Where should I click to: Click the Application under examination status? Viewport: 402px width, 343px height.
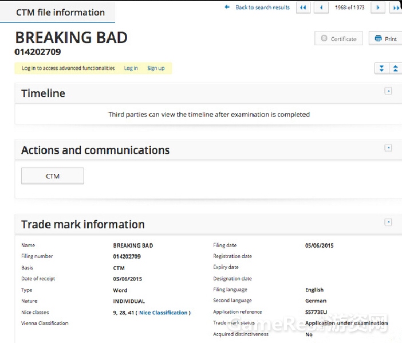[x=346, y=323]
